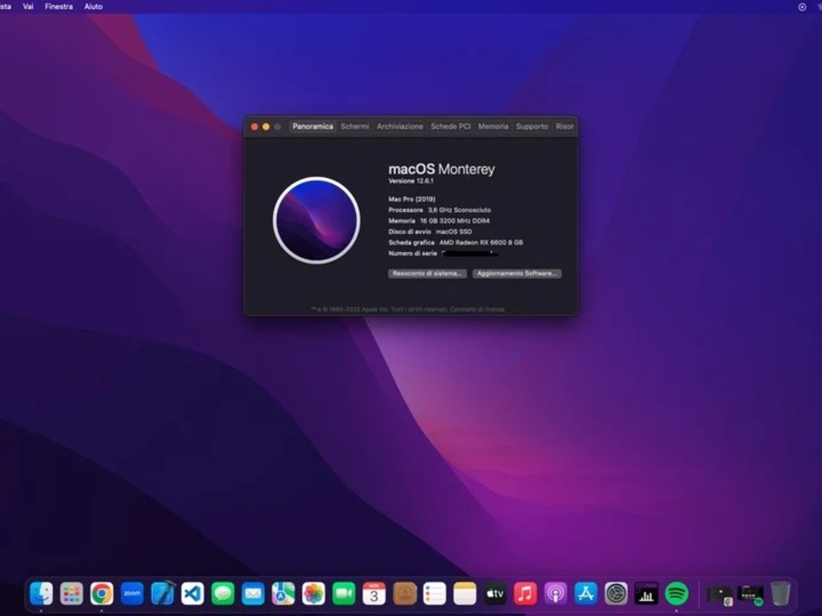Viewport: 822px width, 616px height.
Task: Restore the first minimized window in dock
Action: point(720,595)
